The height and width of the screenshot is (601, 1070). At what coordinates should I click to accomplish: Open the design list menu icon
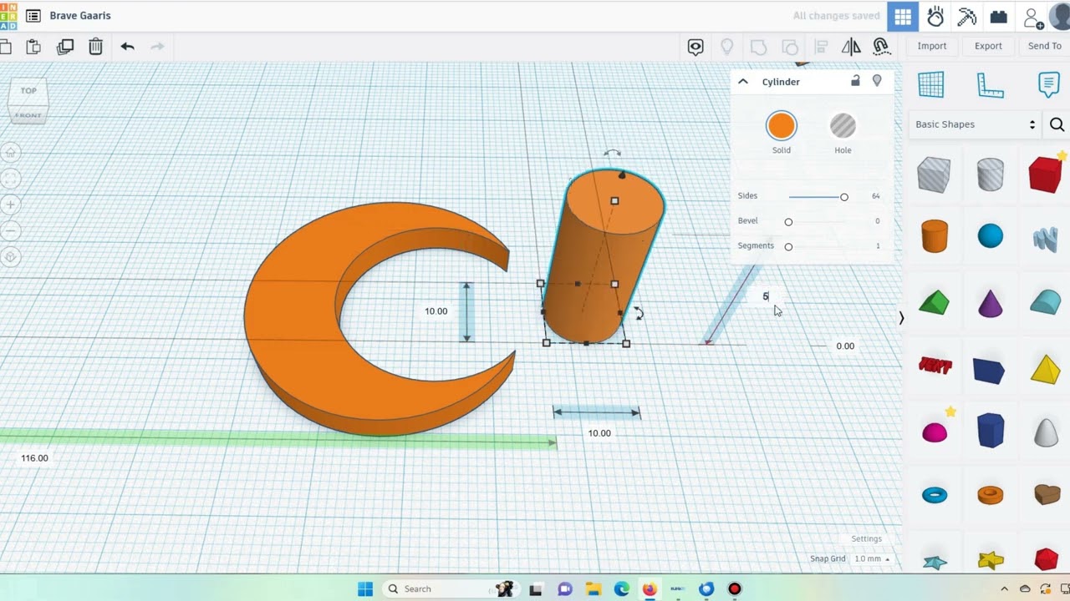click(33, 16)
